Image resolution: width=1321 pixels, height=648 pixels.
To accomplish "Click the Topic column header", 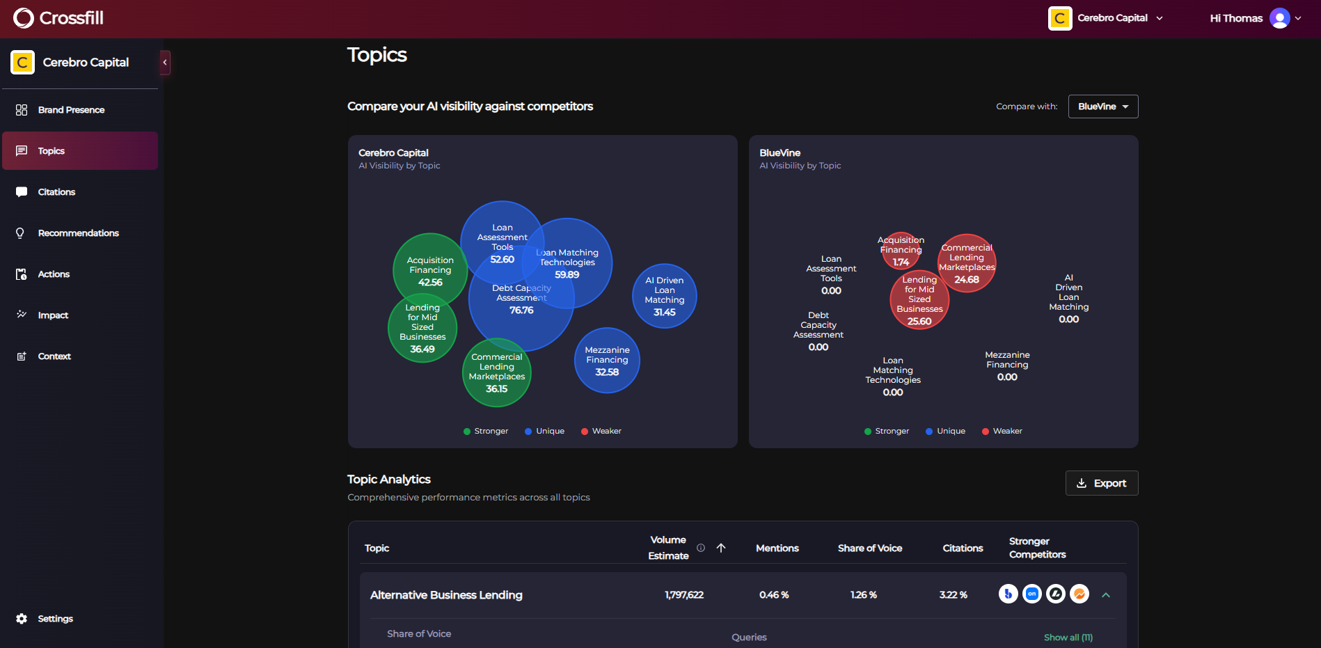I will (x=377, y=548).
